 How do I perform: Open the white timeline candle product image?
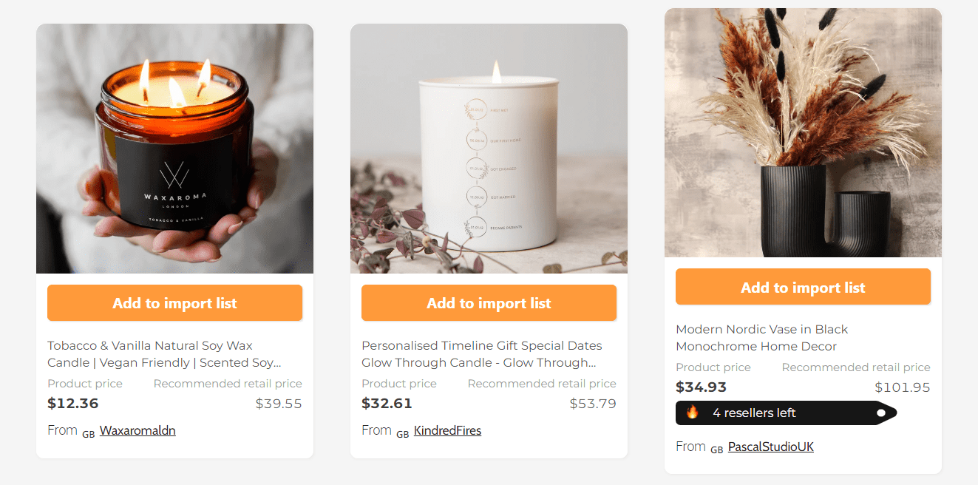(489, 147)
